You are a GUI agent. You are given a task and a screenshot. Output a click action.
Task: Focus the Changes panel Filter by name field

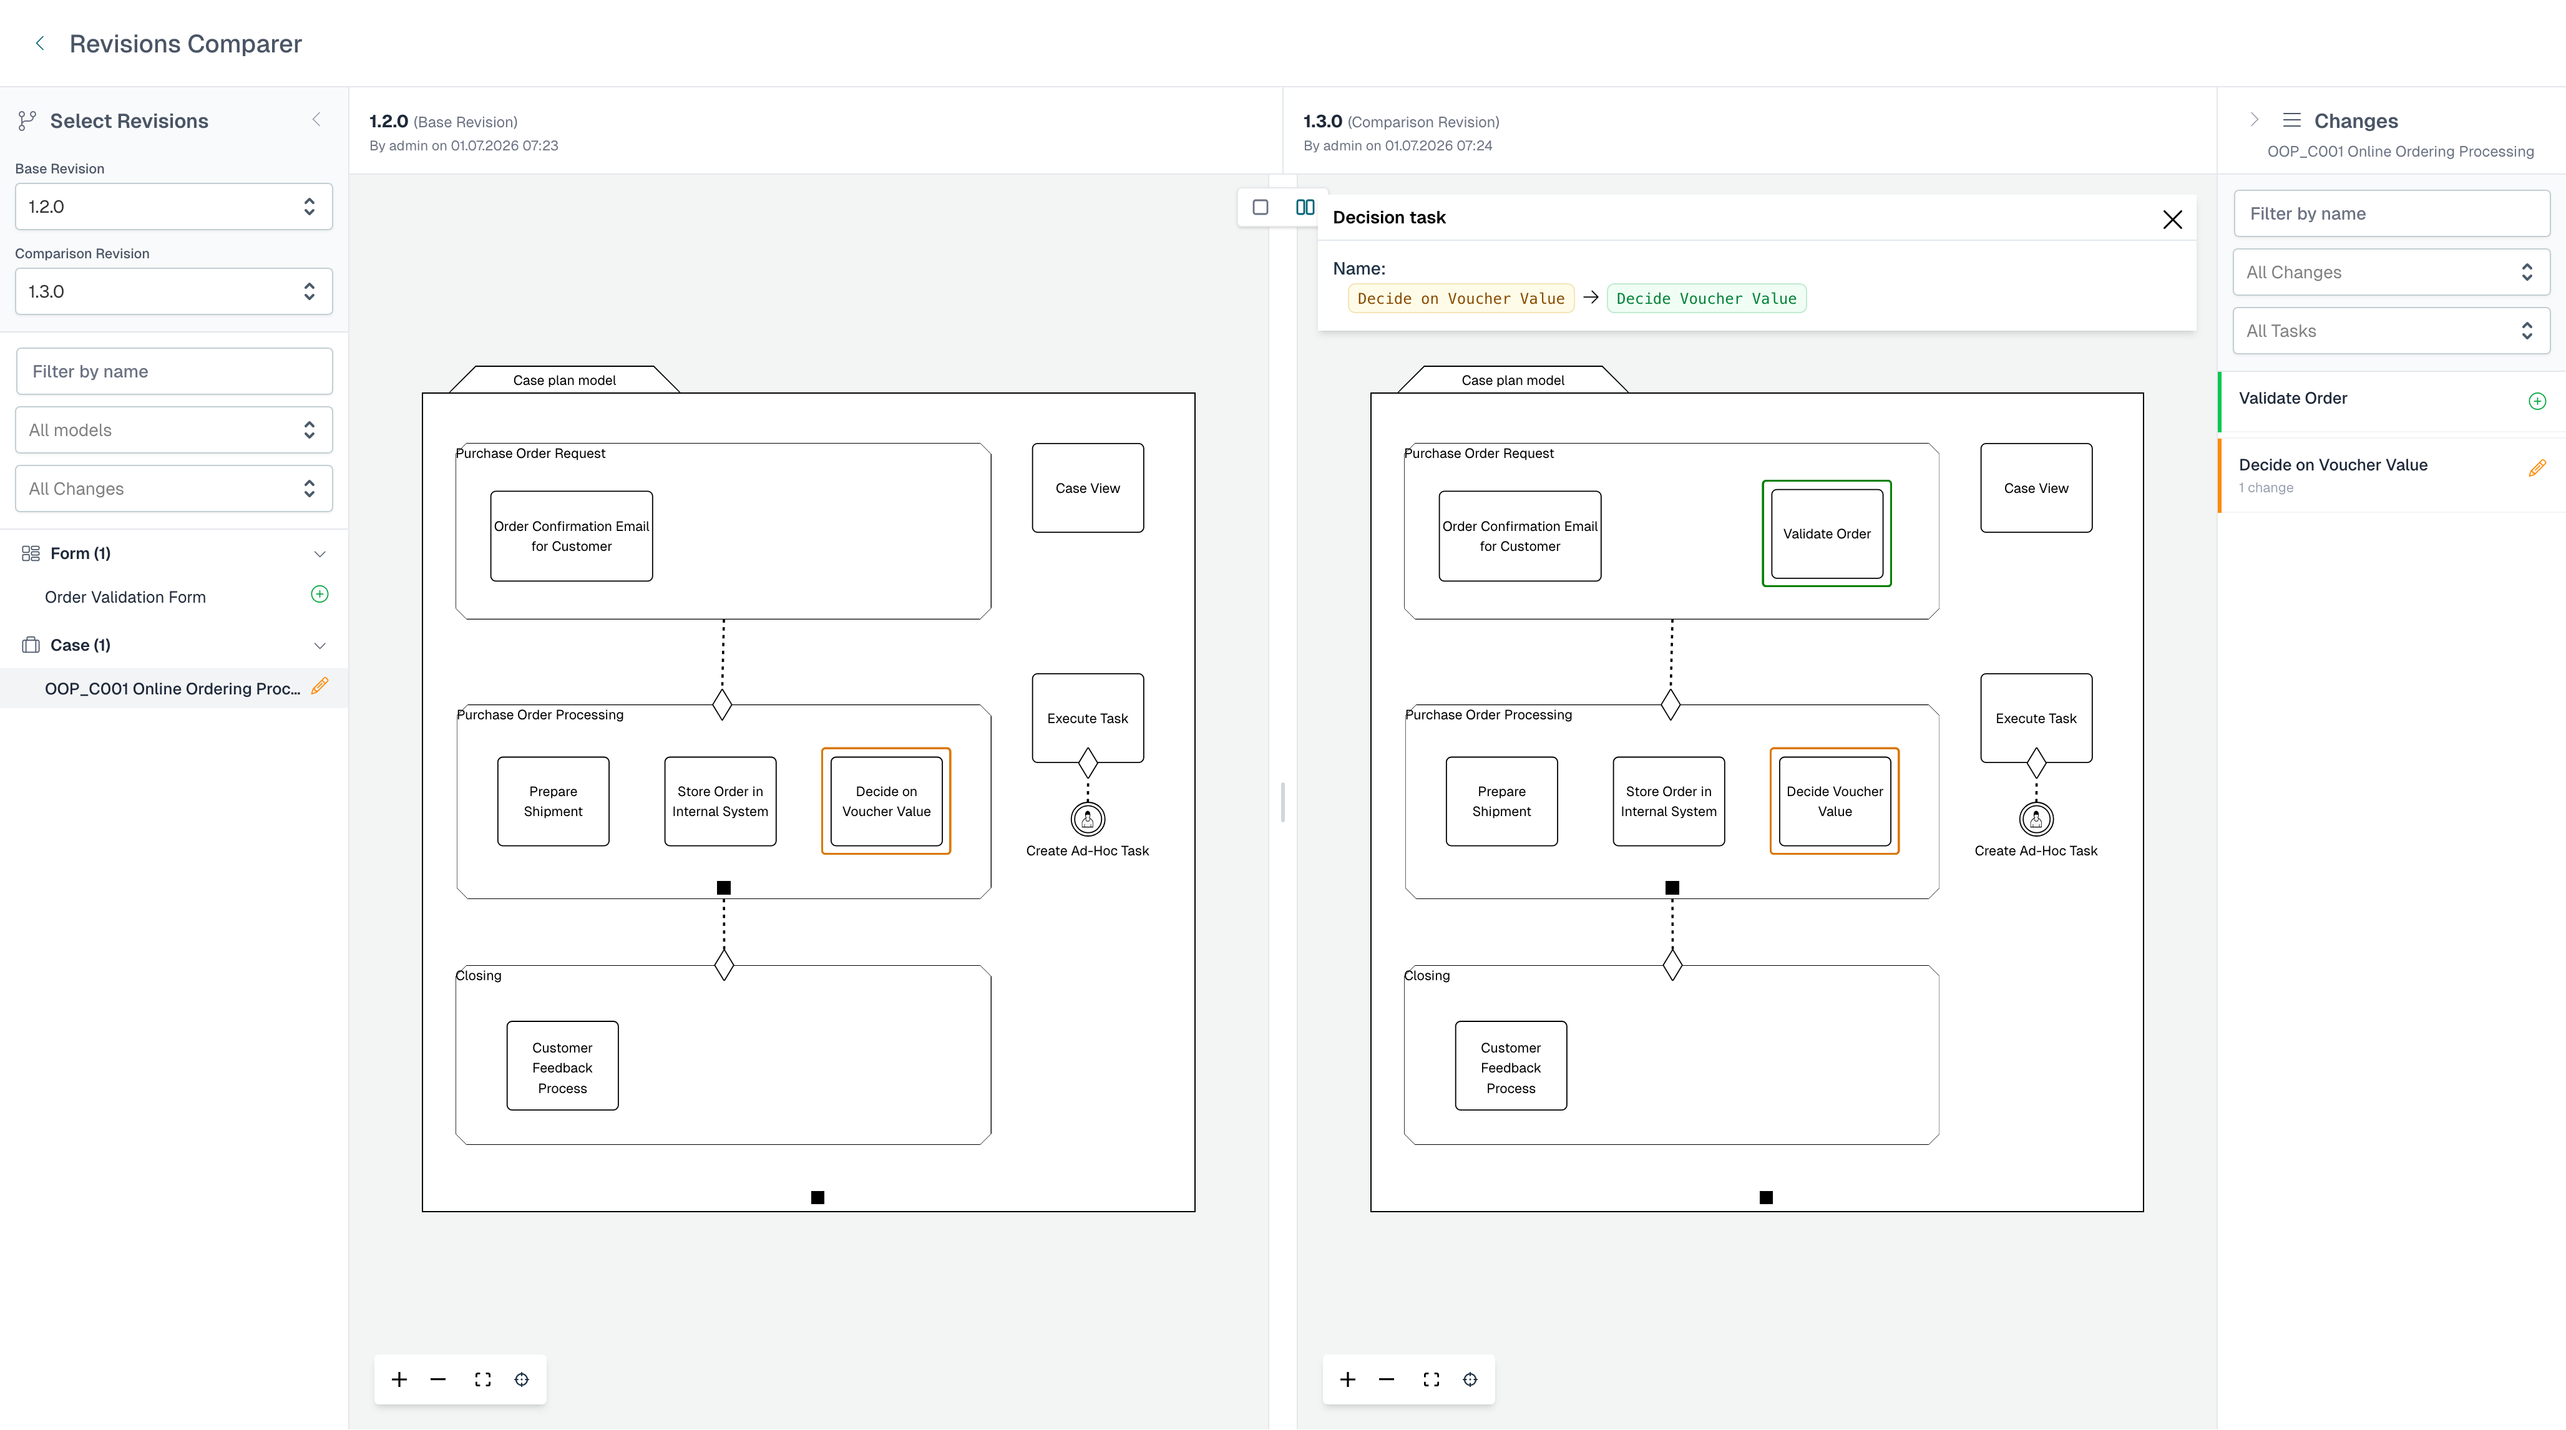point(2391,213)
